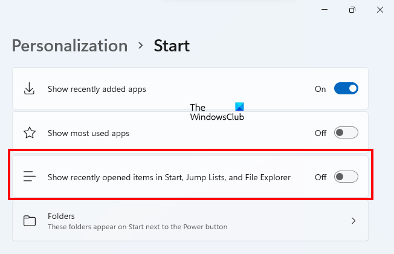Click the breadcrumb chevron before Start
394x254 pixels.
(x=141, y=46)
